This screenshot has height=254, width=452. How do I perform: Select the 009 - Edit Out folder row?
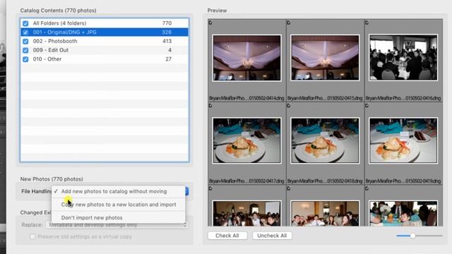point(105,50)
